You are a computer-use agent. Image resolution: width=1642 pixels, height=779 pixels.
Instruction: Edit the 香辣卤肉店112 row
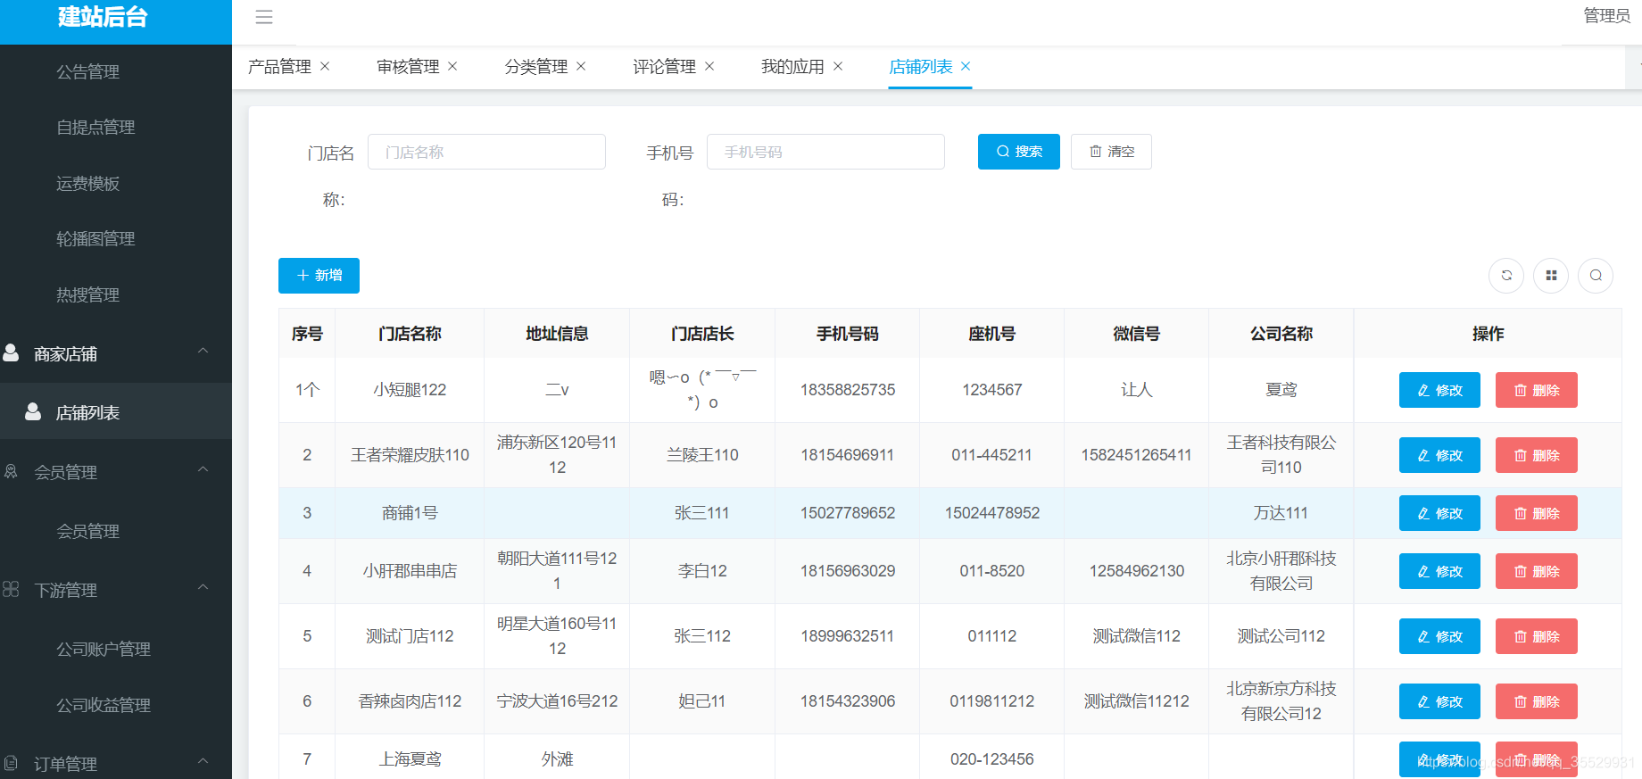click(x=1439, y=701)
